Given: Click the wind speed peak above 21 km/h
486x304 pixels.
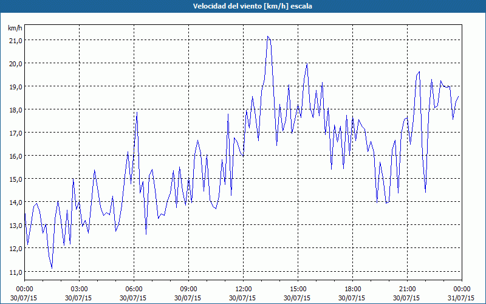Looking at the screenshot, I should click(268, 36).
